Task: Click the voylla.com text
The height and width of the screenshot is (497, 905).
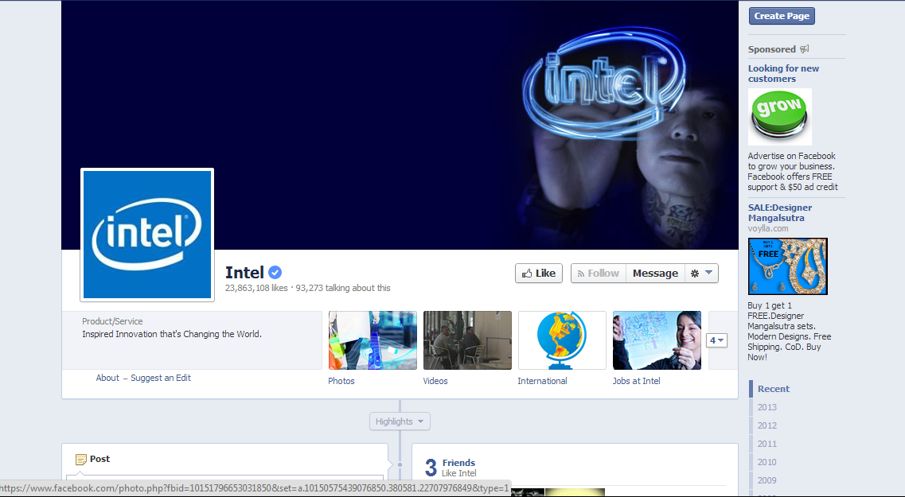Action: tap(767, 228)
